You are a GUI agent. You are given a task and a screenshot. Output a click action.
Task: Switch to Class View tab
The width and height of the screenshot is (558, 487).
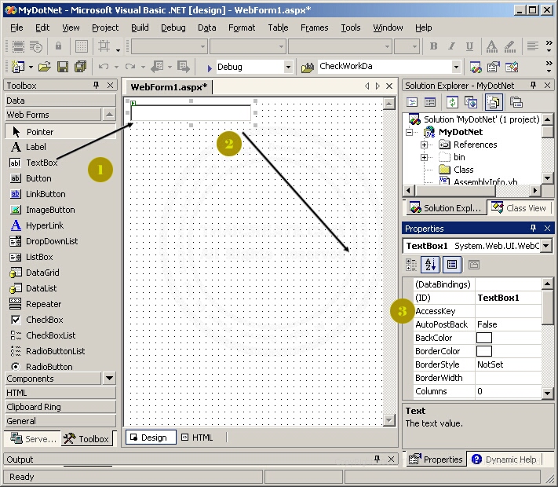519,207
